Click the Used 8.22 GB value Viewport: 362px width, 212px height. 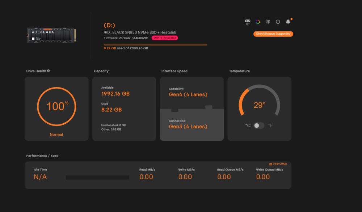point(111,110)
